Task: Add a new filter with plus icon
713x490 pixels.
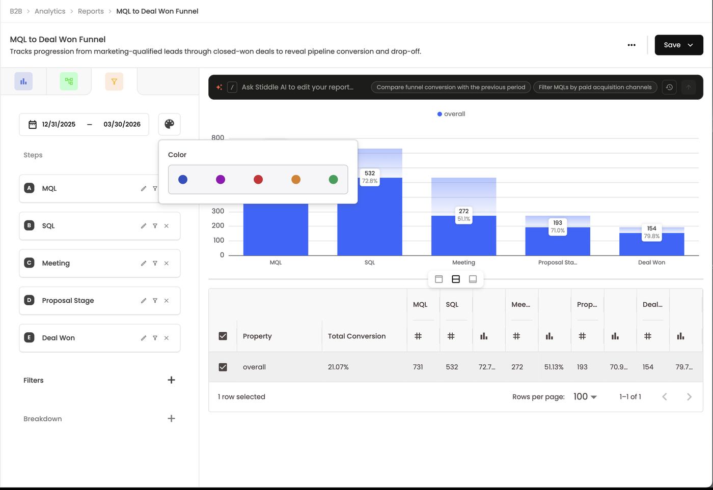Action: (171, 380)
